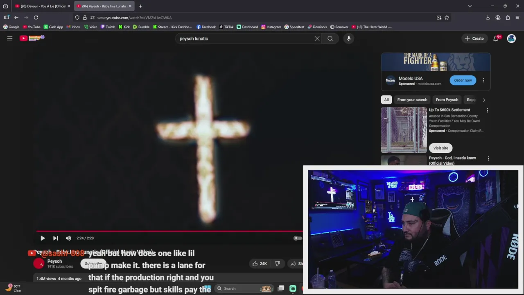Dislike the video with thumbs down
Viewport: 524px width, 295px height.
click(x=277, y=263)
